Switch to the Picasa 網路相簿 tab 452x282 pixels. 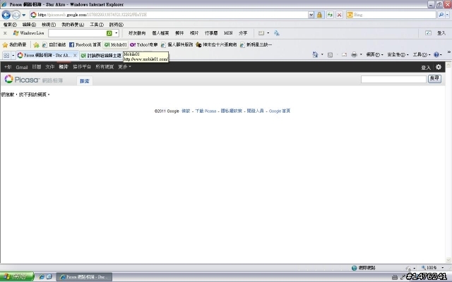point(44,55)
